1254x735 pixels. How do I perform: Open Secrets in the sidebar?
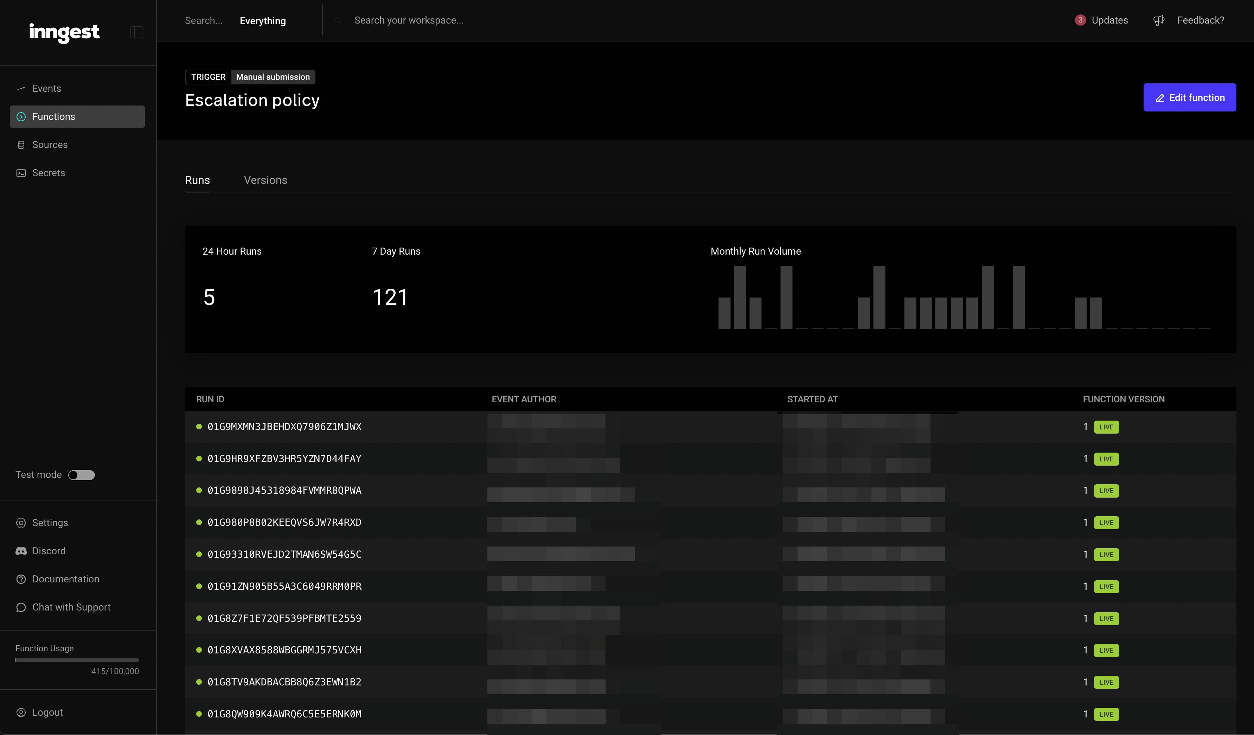coord(77,173)
